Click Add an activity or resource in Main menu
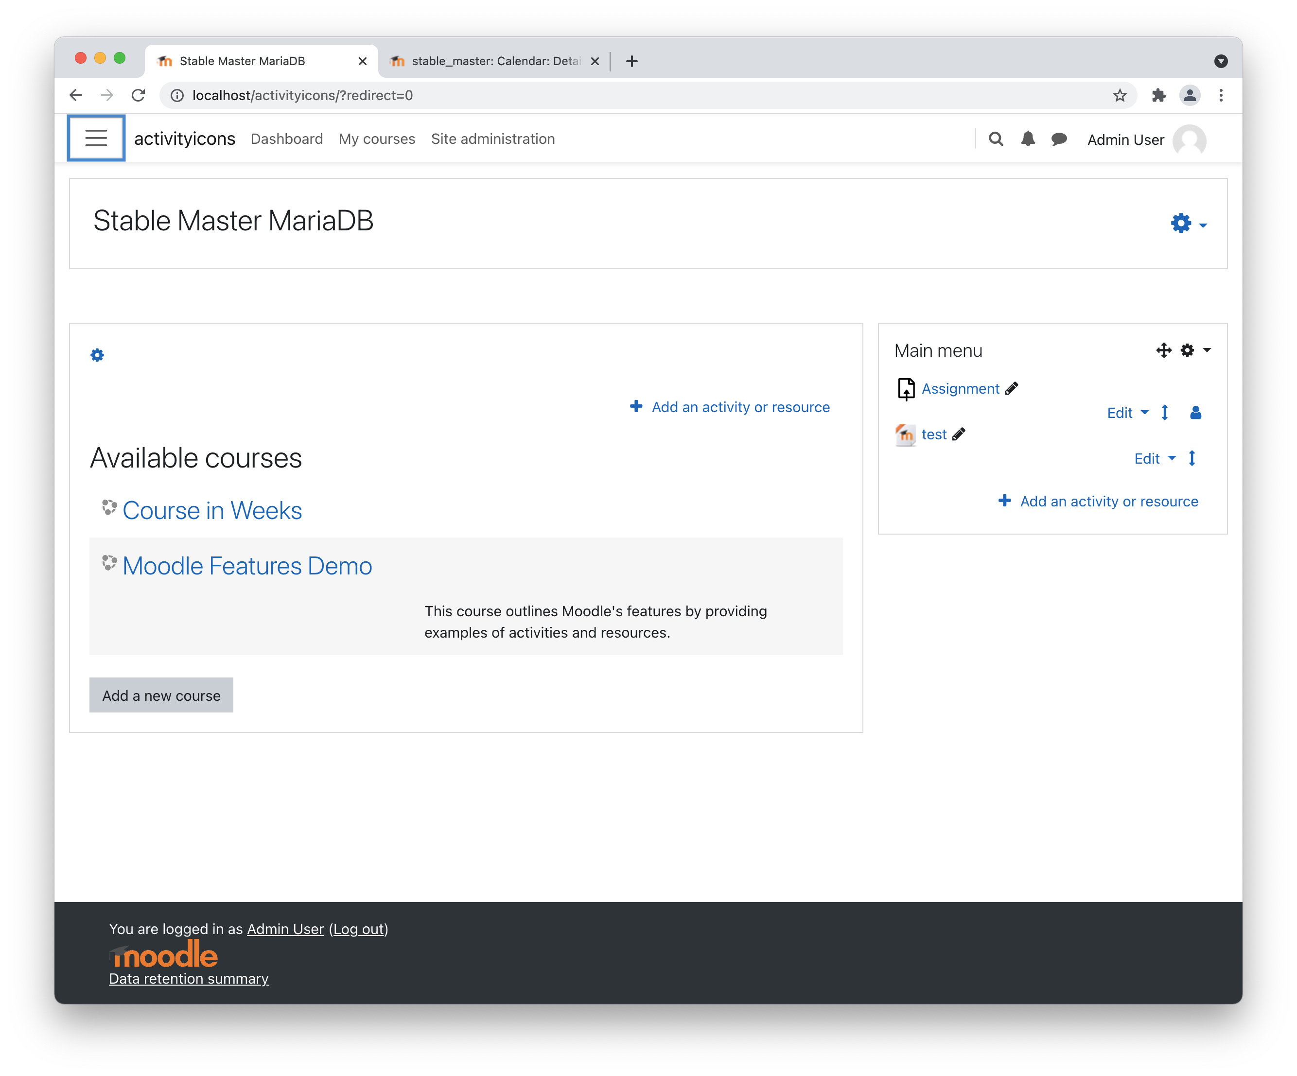Image resolution: width=1297 pixels, height=1076 pixels. [1109, 501]
